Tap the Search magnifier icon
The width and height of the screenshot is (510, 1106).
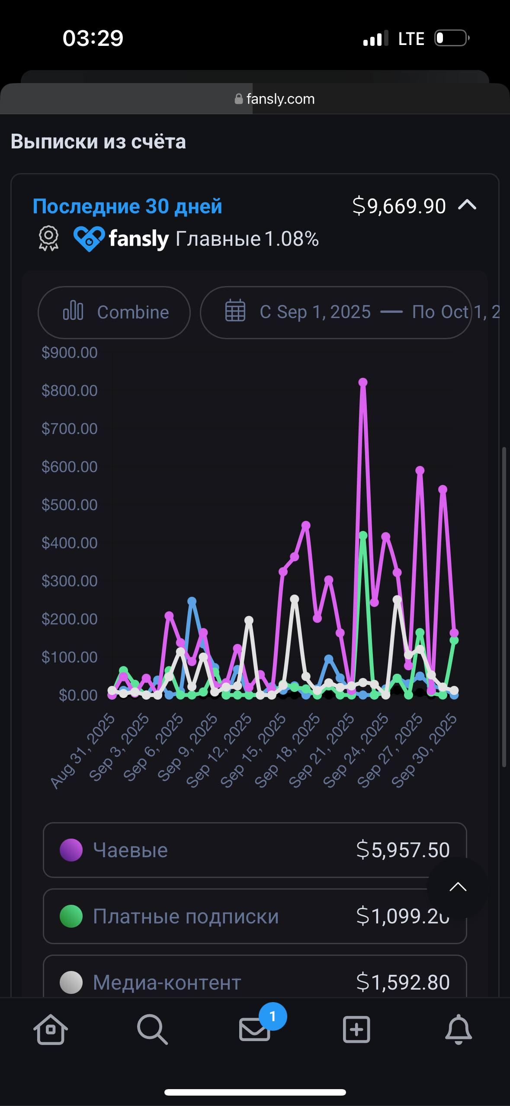(152, 1029)
